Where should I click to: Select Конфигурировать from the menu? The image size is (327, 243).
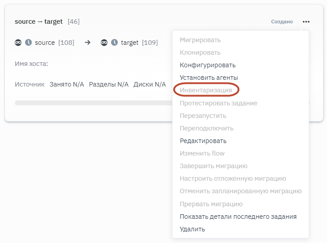coord(207,65)
